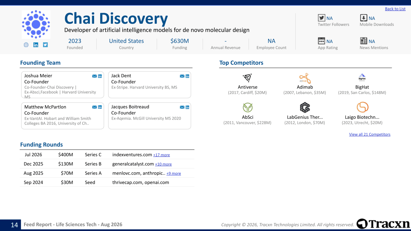The width and height of the screenshot is (411, 231).
Task: Click the Jacques Boitreaud founder name
Action: click(130, 107)
